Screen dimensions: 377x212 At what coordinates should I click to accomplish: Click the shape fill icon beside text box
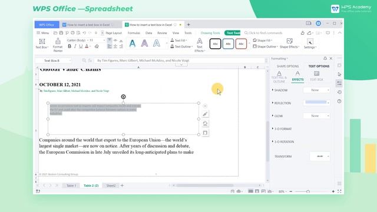coord(205,124)
